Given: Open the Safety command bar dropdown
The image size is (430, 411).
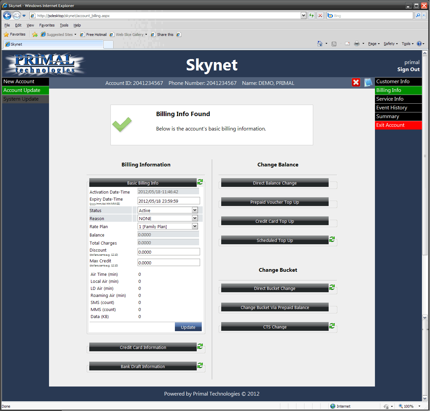Looking at the screenshot, I should click(x=391, y=44).
